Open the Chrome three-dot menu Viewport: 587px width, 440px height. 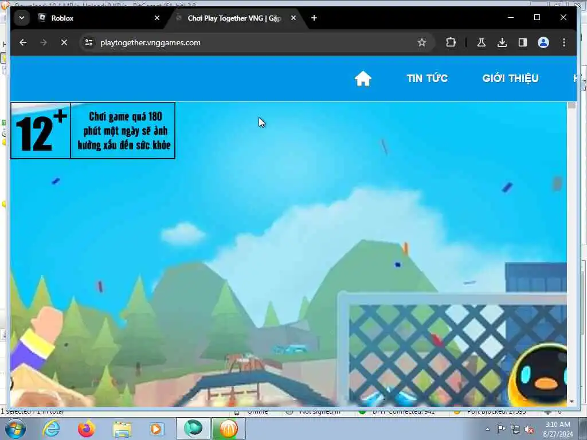coord(564,42)
